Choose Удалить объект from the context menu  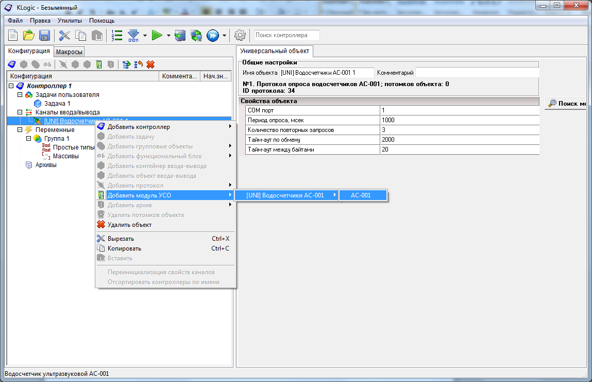129,225
